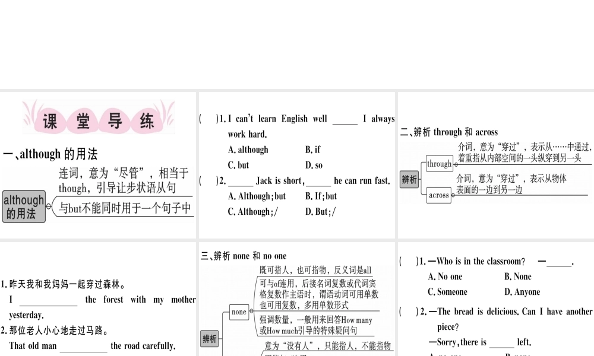This screenshot has height=356, width=594.
Task: Choose option 'B. if'
Action: (312, 150)
